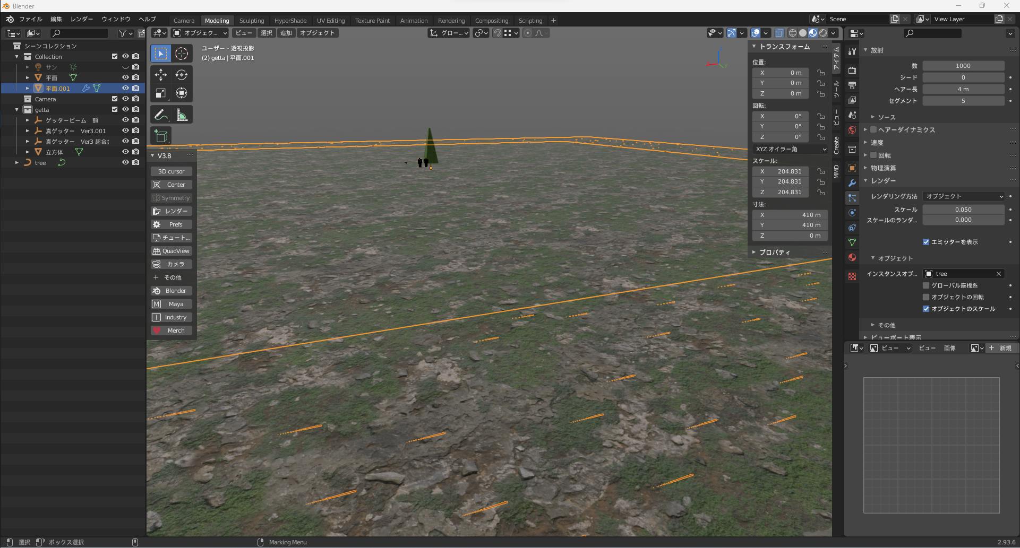This screenshot has width=1020, height=548.
Task: Uncheck the エミッターを表示 checkbox
Action: (x=926, y=242)
